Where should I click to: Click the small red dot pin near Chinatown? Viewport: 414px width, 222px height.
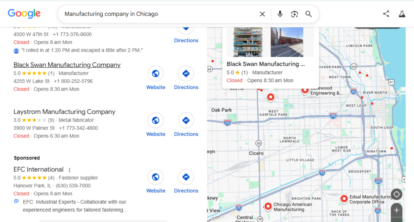click(391, 148)
